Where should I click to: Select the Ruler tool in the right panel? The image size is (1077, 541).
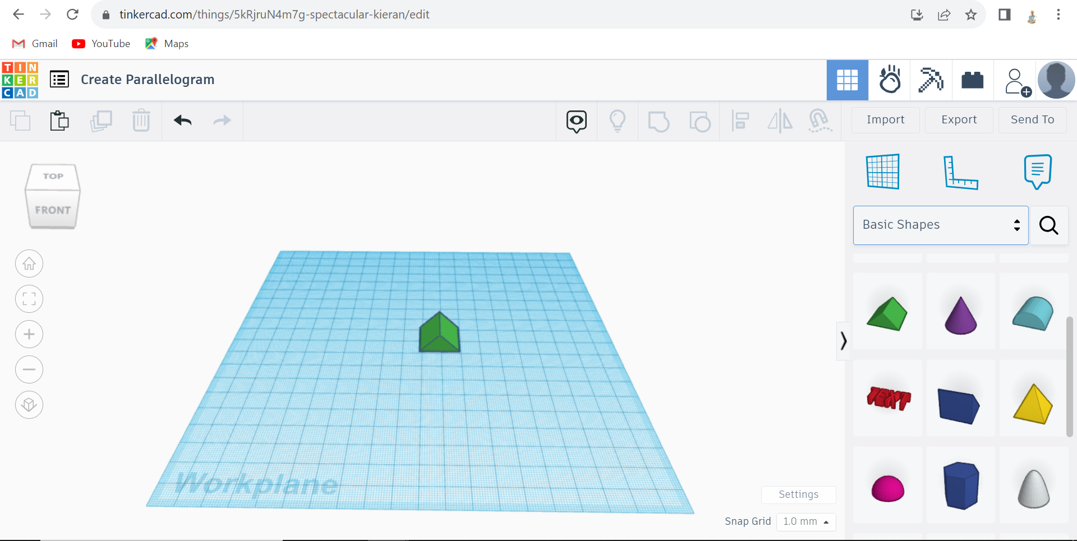click(x=962, y=172)
